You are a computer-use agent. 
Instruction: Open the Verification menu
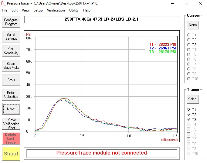(x=56, y=10)
